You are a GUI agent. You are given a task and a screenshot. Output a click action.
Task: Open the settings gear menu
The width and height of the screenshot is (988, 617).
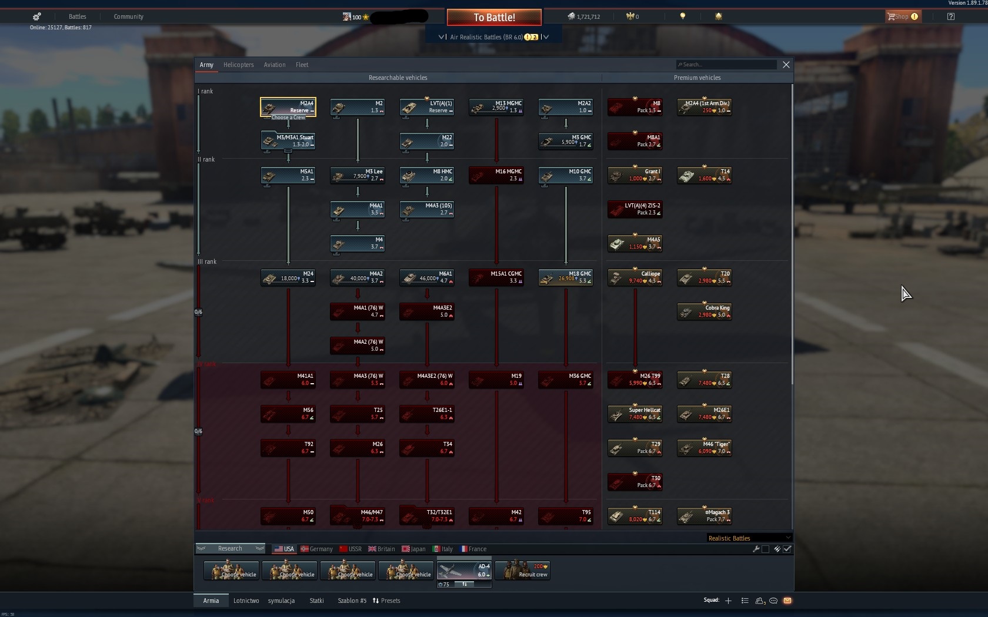[37, 16]
